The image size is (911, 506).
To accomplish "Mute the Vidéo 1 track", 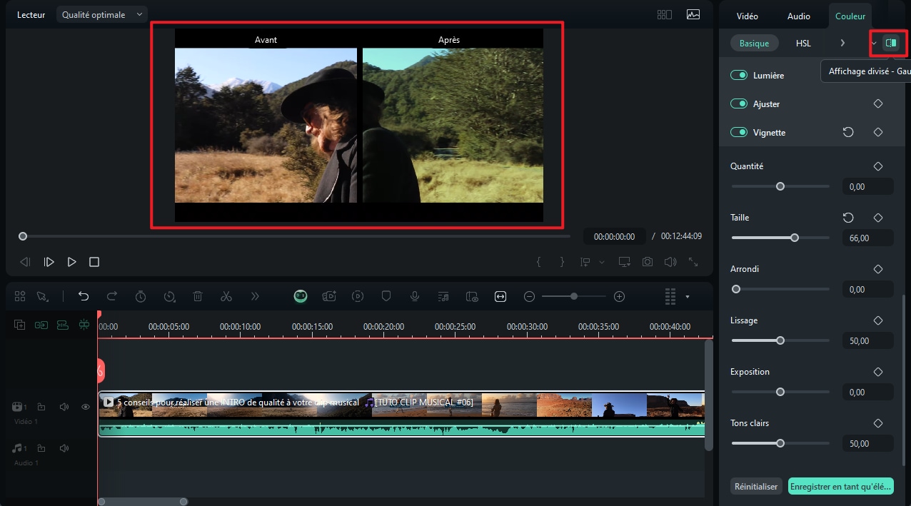I will point(64,407).
